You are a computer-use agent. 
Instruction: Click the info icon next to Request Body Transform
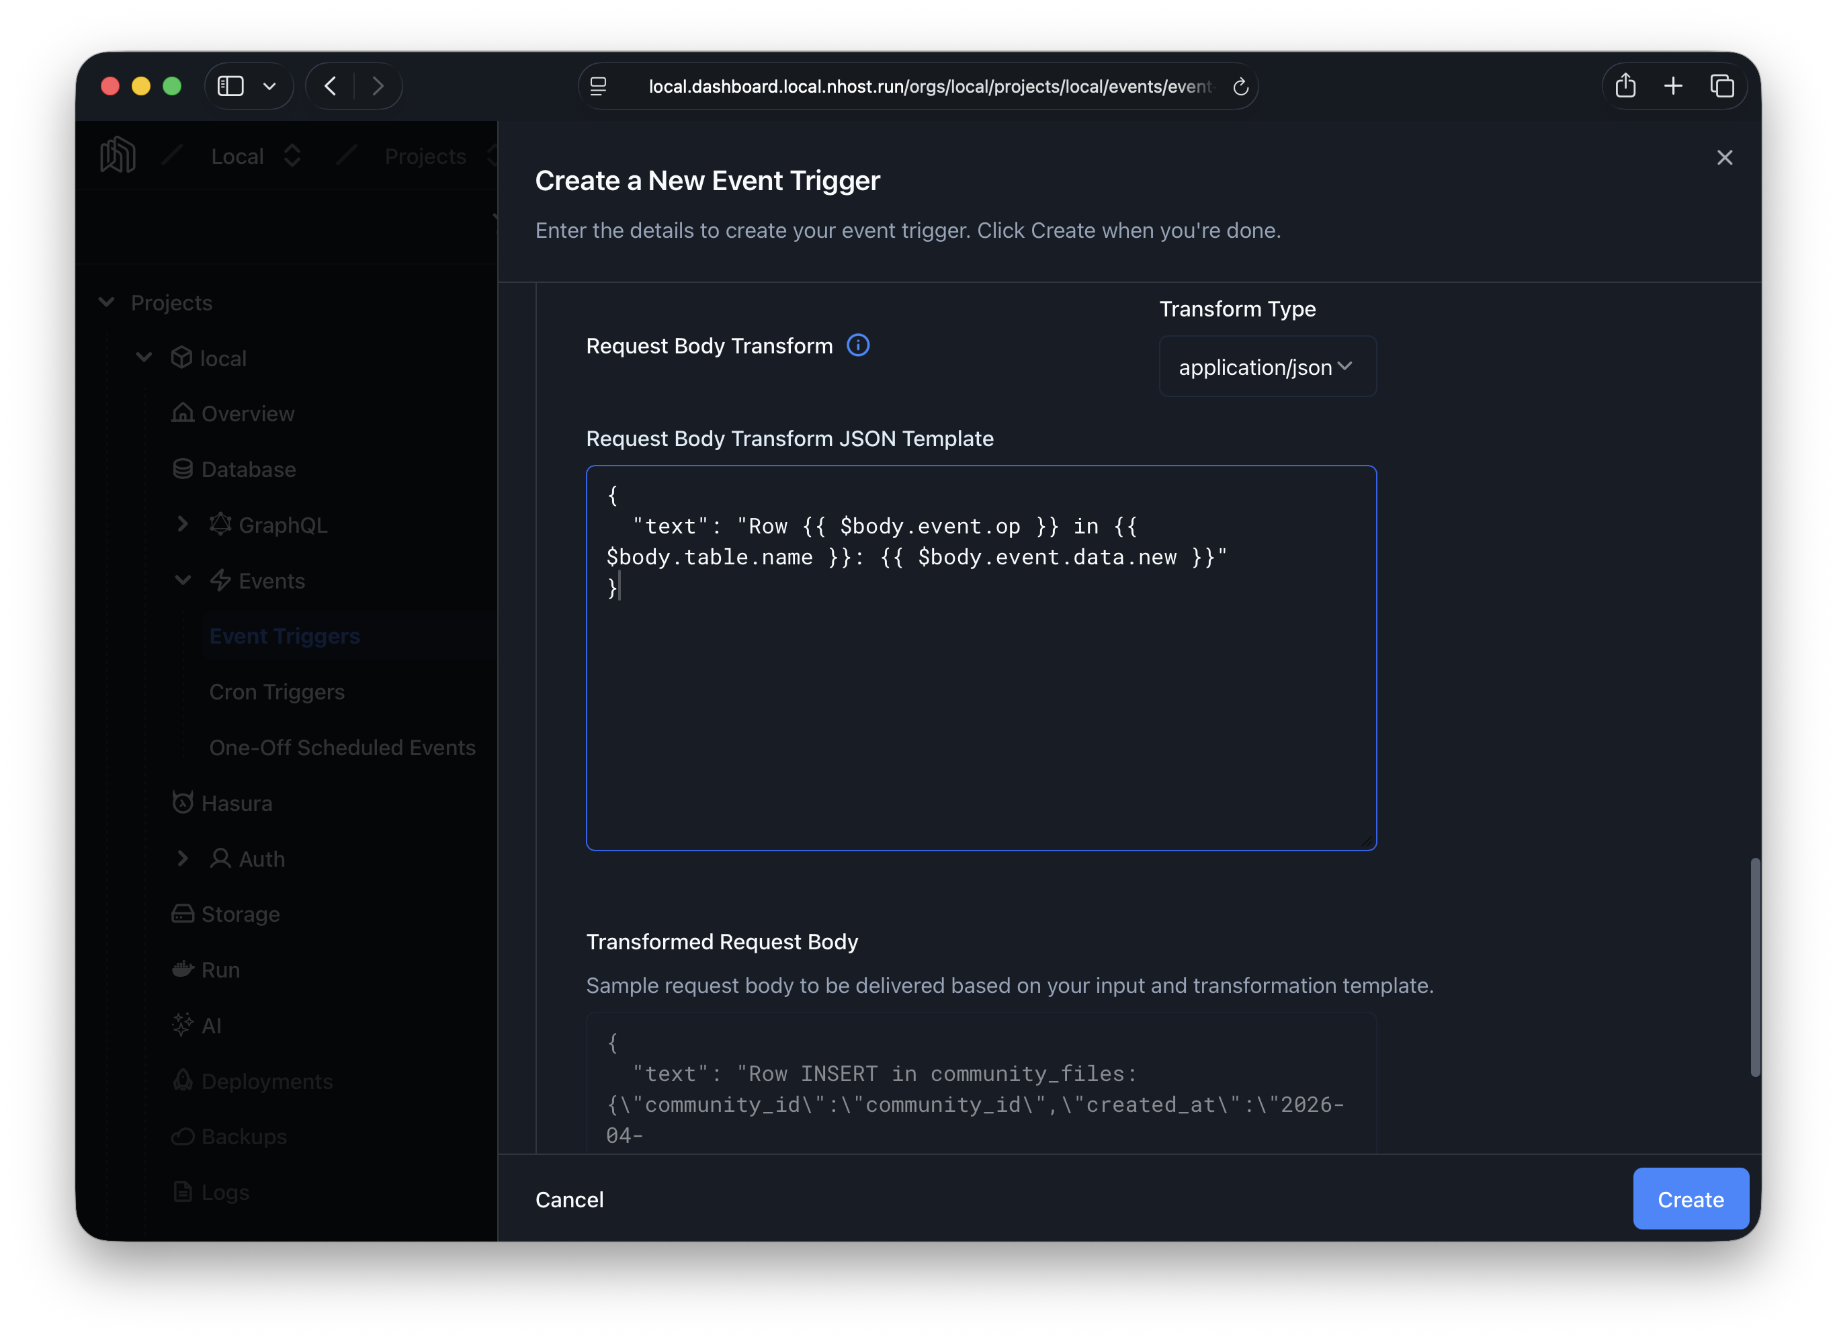click(x=859, y=345)
